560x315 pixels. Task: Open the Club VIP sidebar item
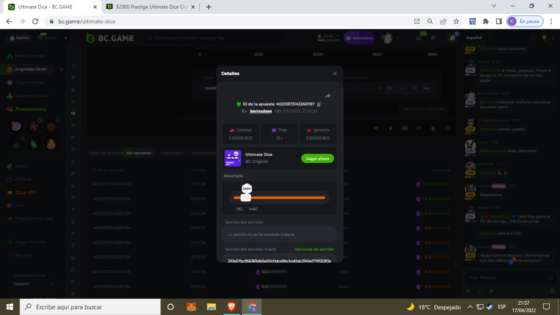point(26,193)
